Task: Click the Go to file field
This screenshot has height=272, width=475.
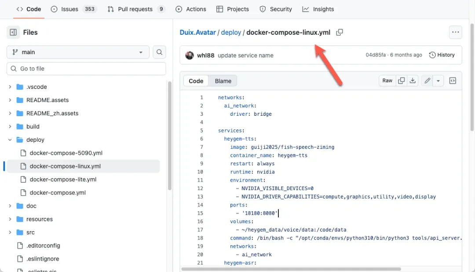Action: [x=86, y=69]
